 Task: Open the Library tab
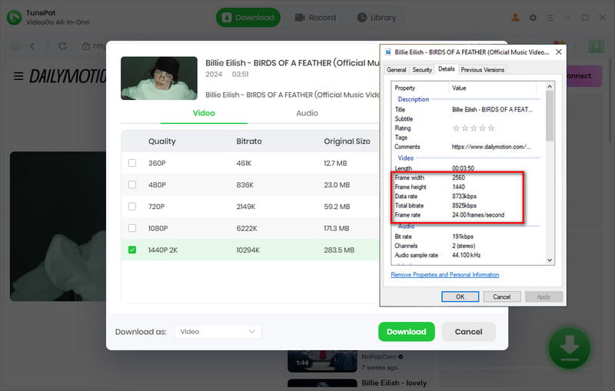pyautogui.click(x=377, y=18)
